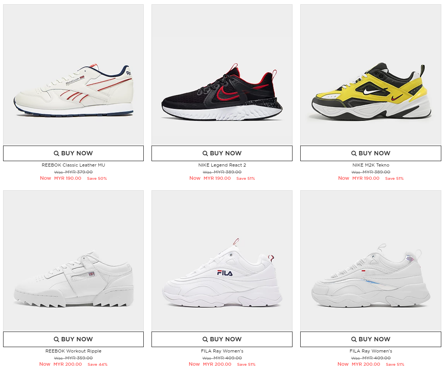Open the white Reebok Workout Ripple image
The image size is (444, 370).
(x=73, y=261)
